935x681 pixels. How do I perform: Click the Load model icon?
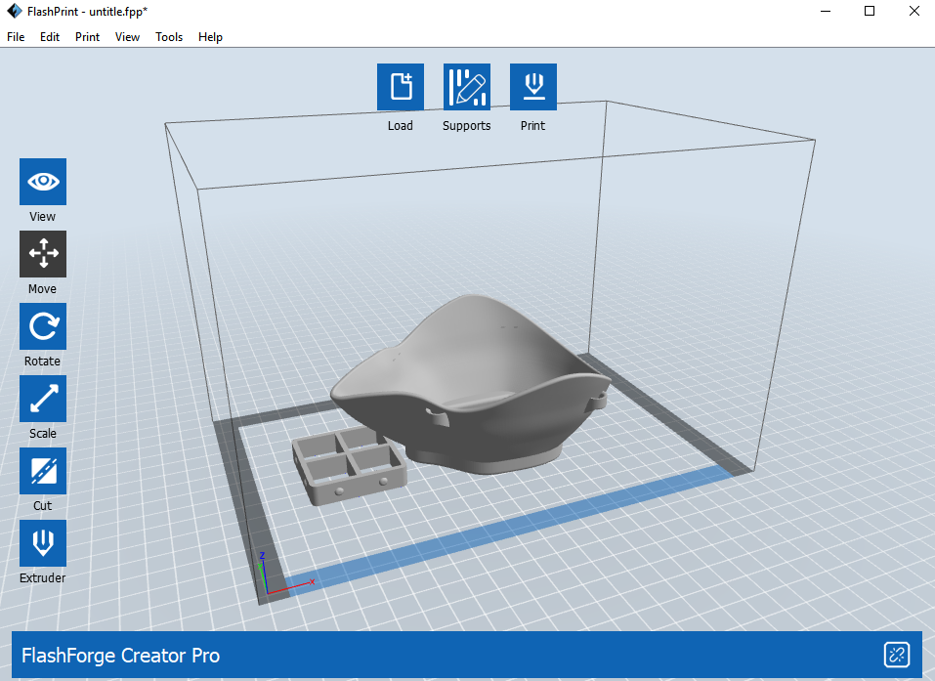tap(401, 87)
